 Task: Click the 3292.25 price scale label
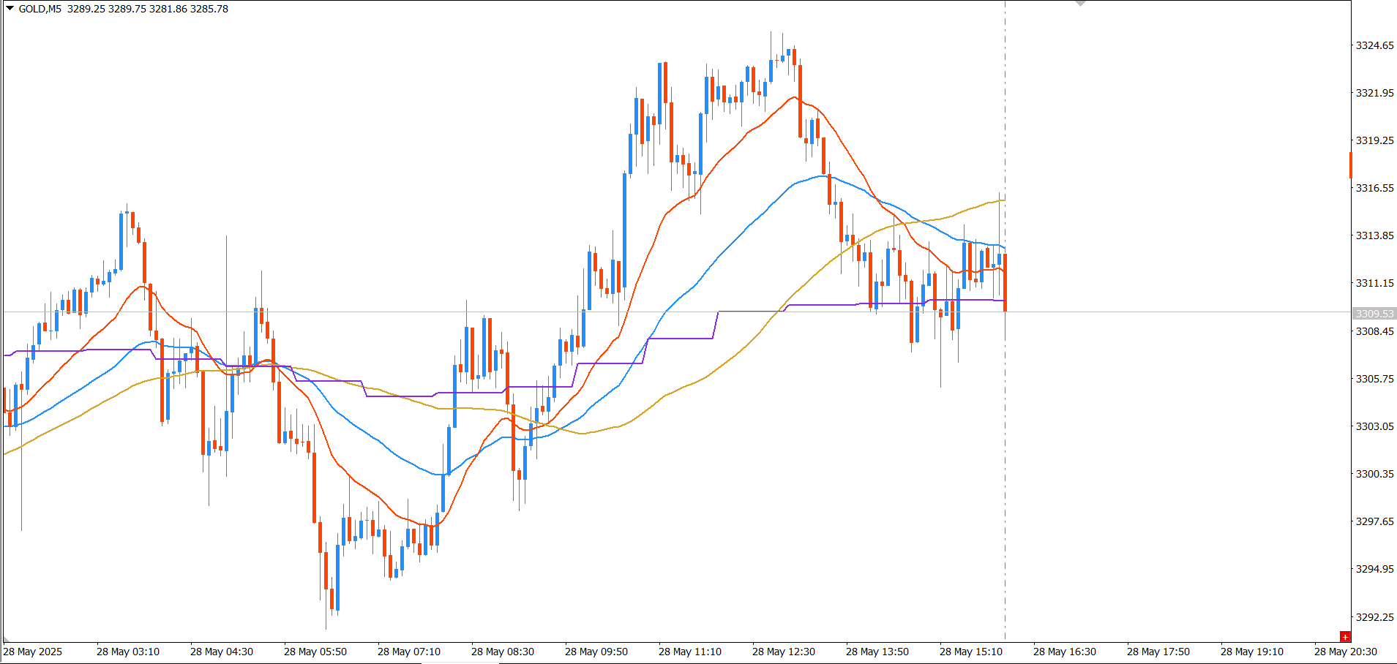click(1374, 616)
